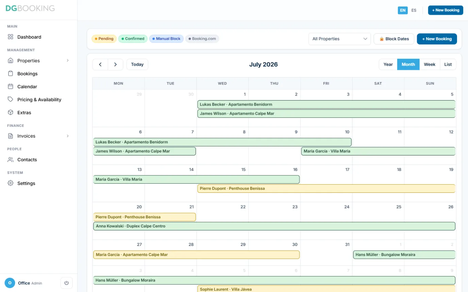
Task: Switch to Month view
Action: pos(408,65)
